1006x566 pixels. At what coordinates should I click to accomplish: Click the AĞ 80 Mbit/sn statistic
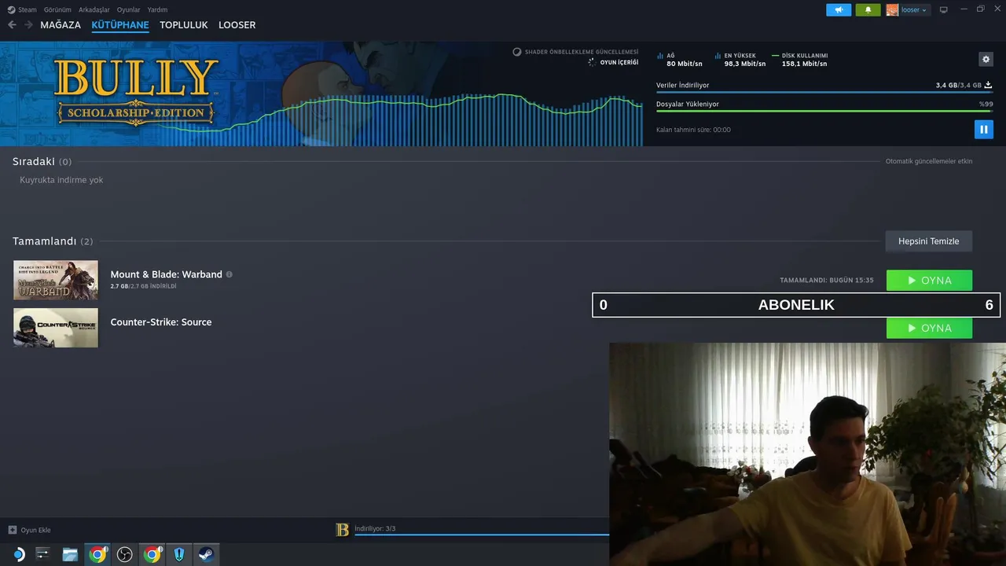[681, 60]
